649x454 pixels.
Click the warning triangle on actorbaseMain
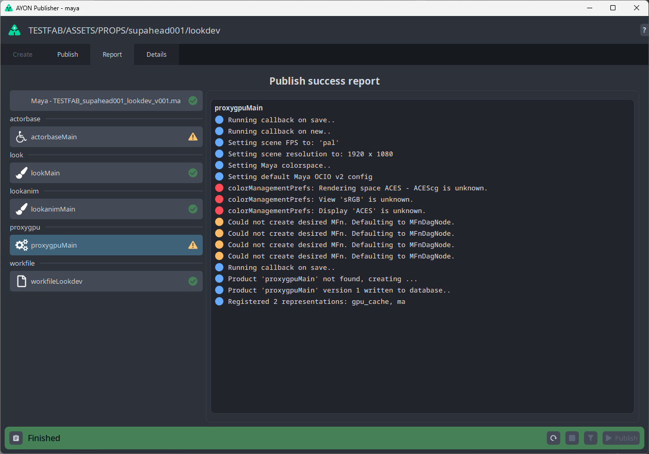click(x=193, y=137)
